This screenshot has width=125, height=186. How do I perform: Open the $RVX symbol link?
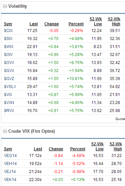click(x=9, y=111)
